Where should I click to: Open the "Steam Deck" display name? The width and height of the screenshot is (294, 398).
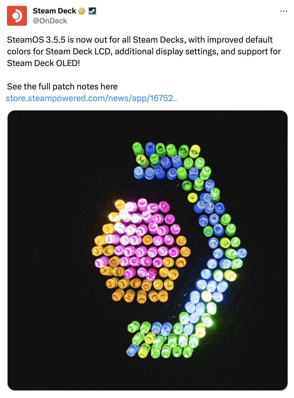(54, 11)
